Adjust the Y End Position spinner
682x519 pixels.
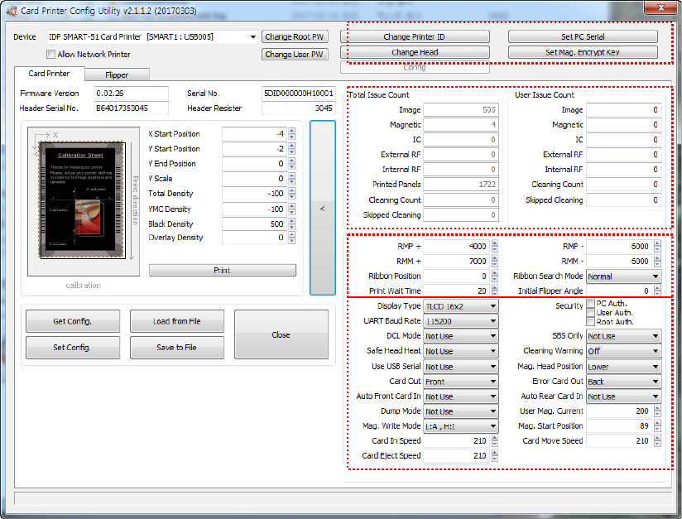(291, 164)
